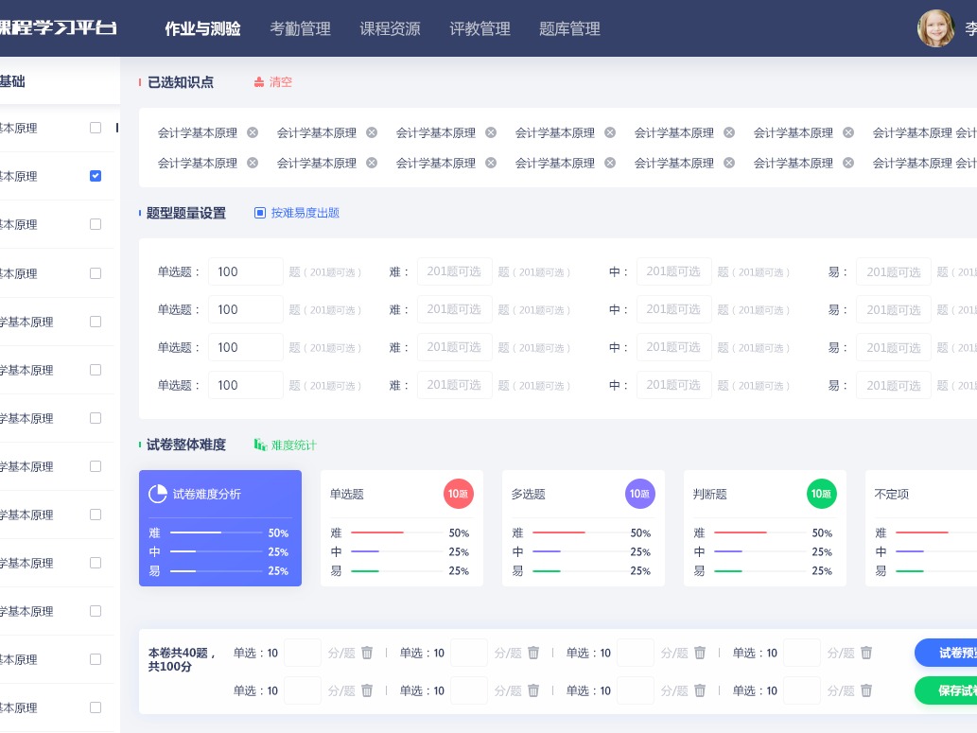Click the first 单选题 count input showing 100
This screenshot has height=733, width=977.
246,271
